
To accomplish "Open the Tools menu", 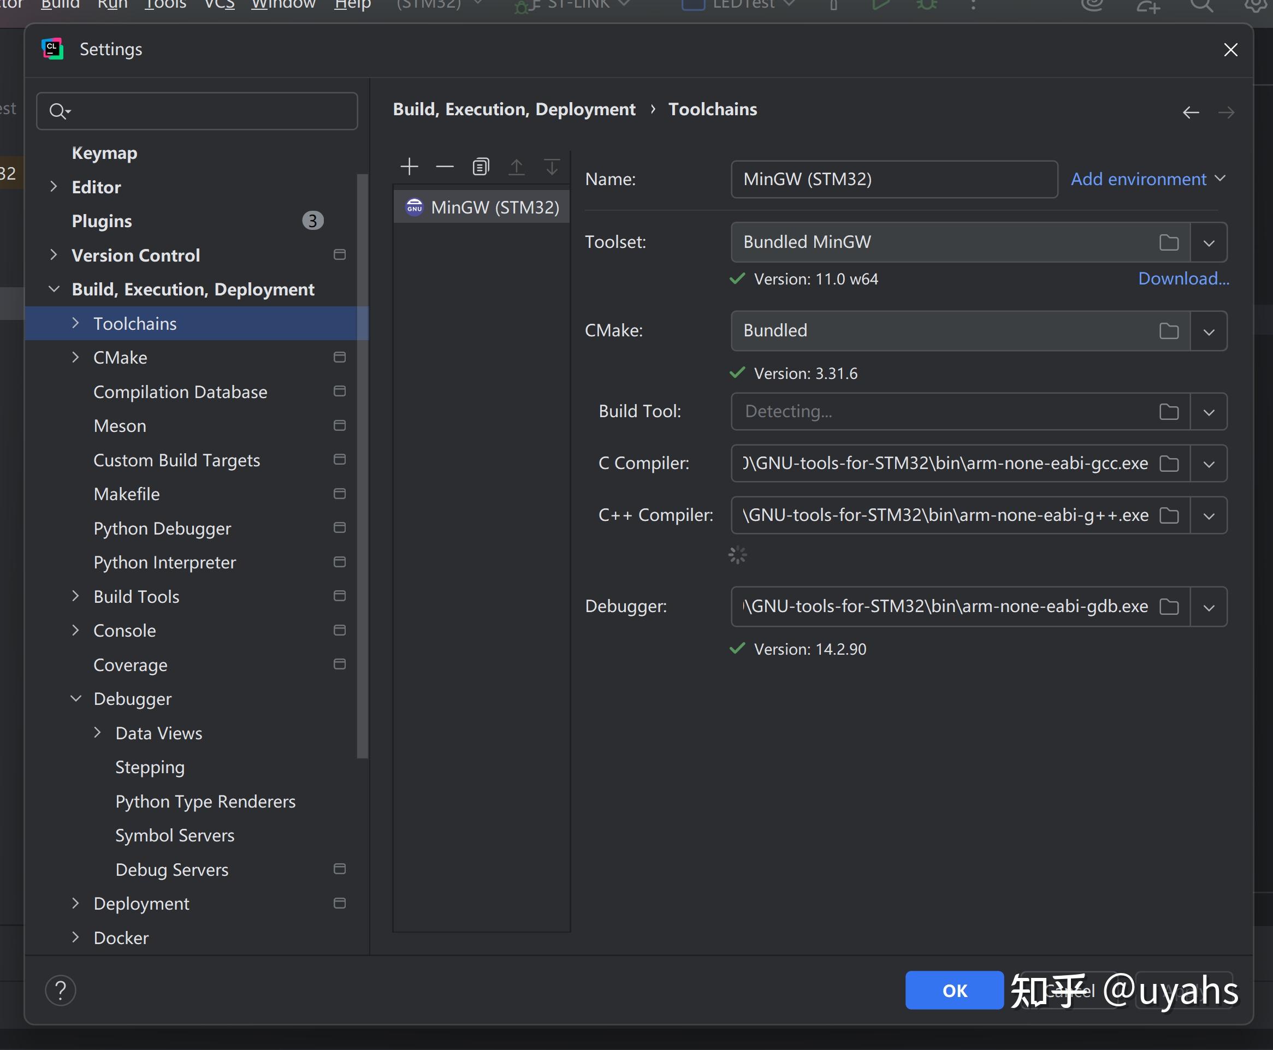I will point(165,5).
